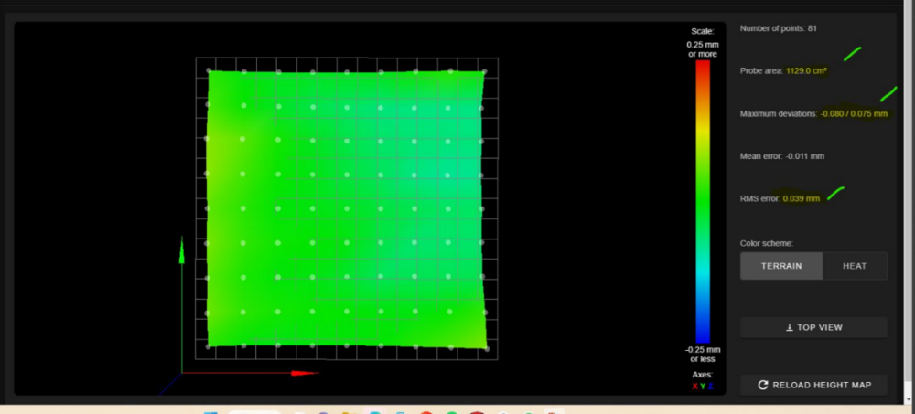Click the scrollbar down arrow at right edge
The image size is (915, 414).
coord(910,399)
